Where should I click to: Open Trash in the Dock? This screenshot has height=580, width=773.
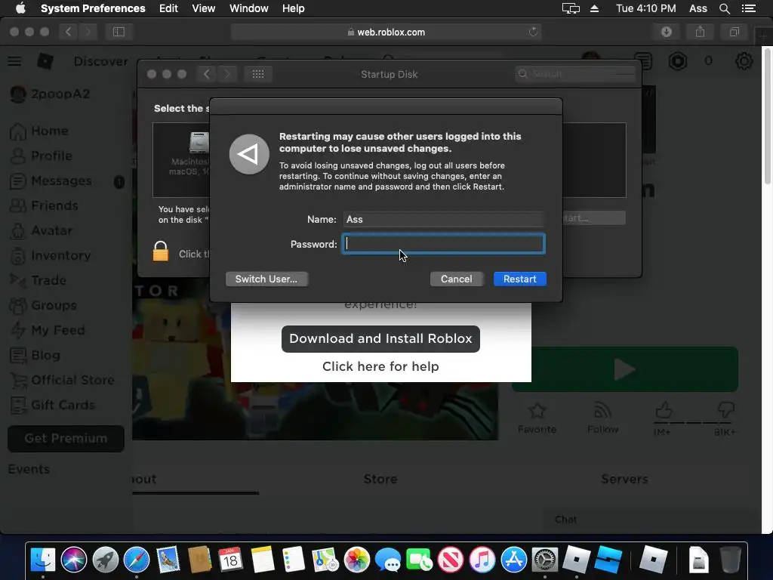tap(730, 560)
